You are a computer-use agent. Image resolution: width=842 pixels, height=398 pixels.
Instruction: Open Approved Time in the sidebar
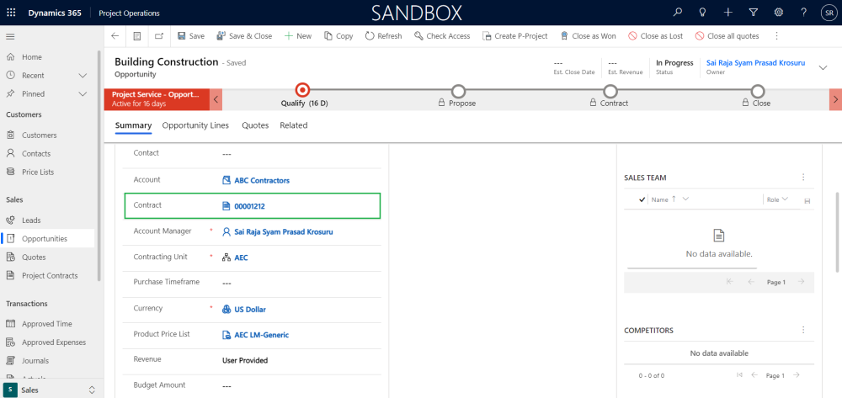click(47, 324)
